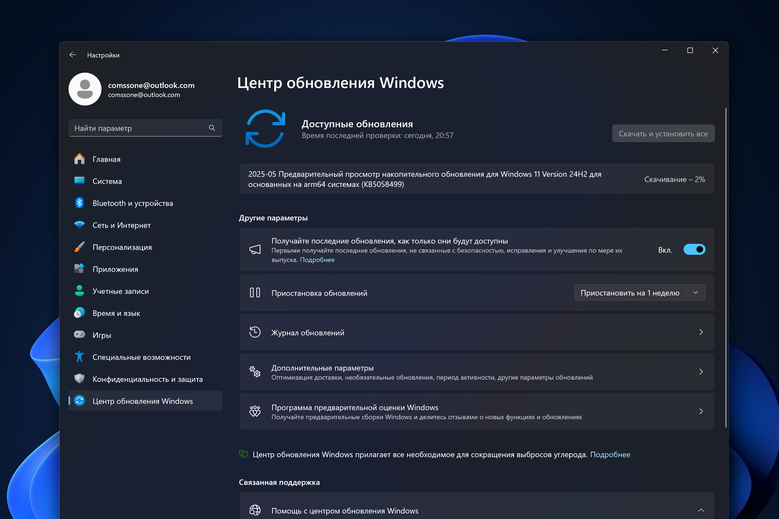Screen dimensions: 779x519
Task: Click the Доступные обновления heading
Action: [357, 124]
